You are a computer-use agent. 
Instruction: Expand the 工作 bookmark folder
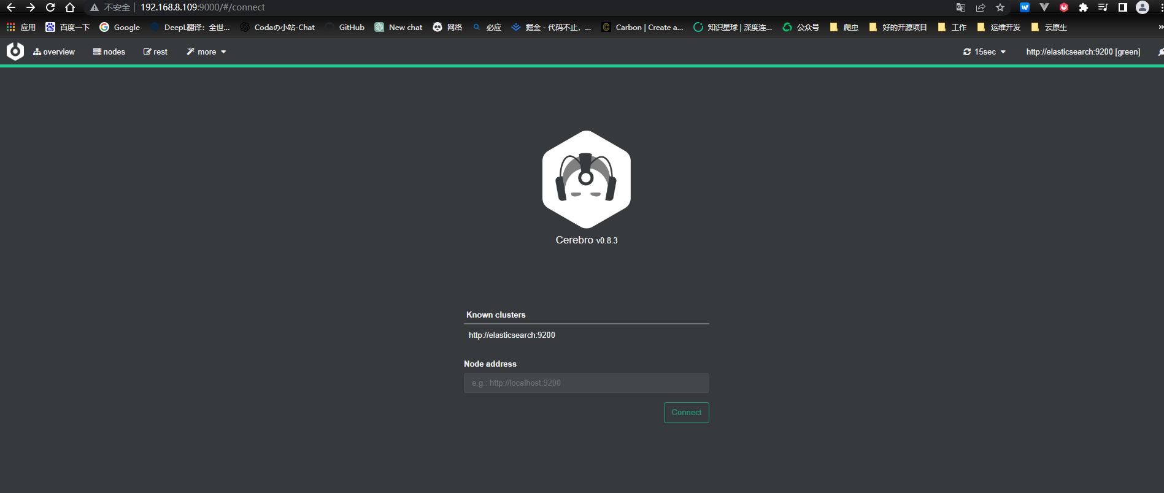coord(952,27)
